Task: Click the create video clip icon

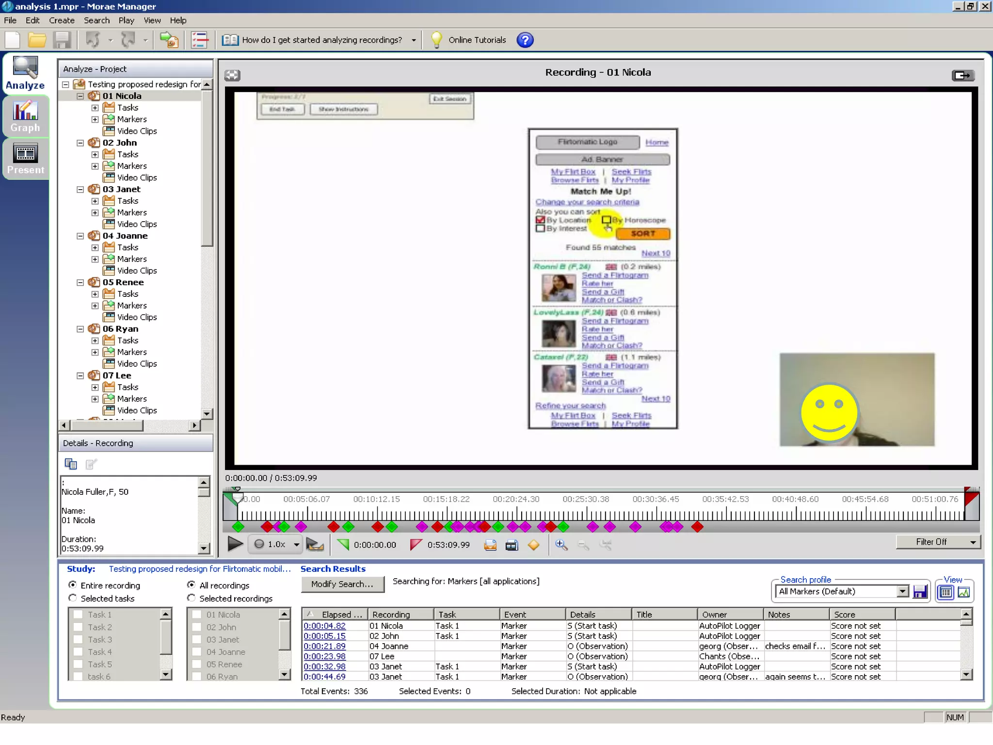Action: [x=512, y=545]
